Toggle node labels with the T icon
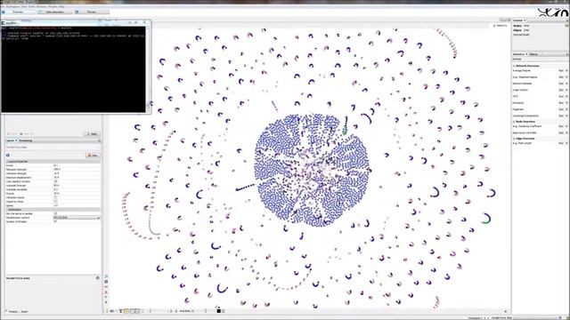This screenshot has height=320, width=570. pos(120,311)
